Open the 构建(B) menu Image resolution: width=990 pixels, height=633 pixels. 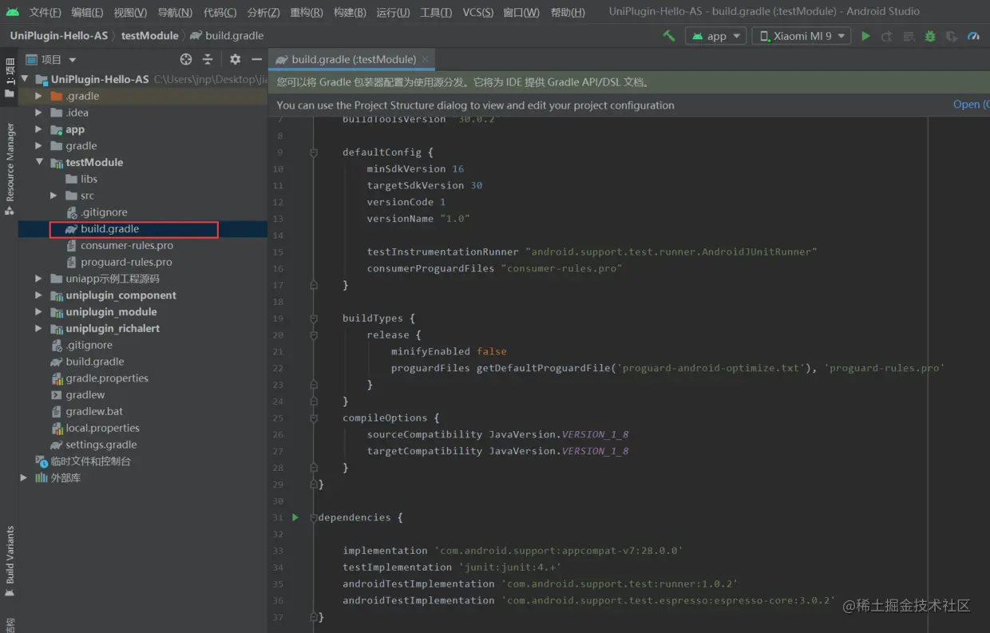click(x=350, y=12)
